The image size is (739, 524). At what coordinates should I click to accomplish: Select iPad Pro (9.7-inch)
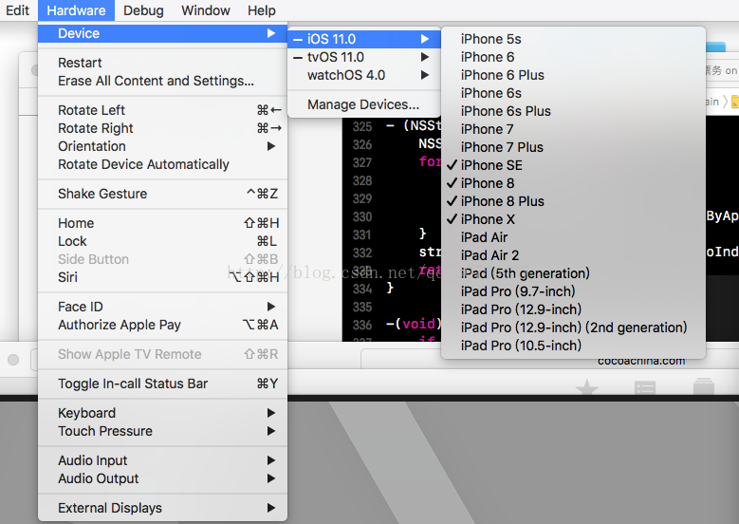pos(573,291)
